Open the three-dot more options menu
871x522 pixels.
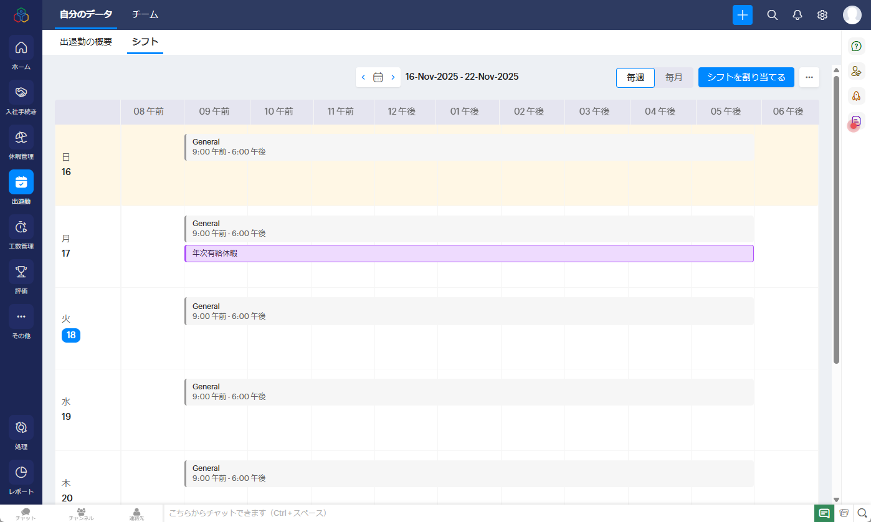(x=809, y=77)
